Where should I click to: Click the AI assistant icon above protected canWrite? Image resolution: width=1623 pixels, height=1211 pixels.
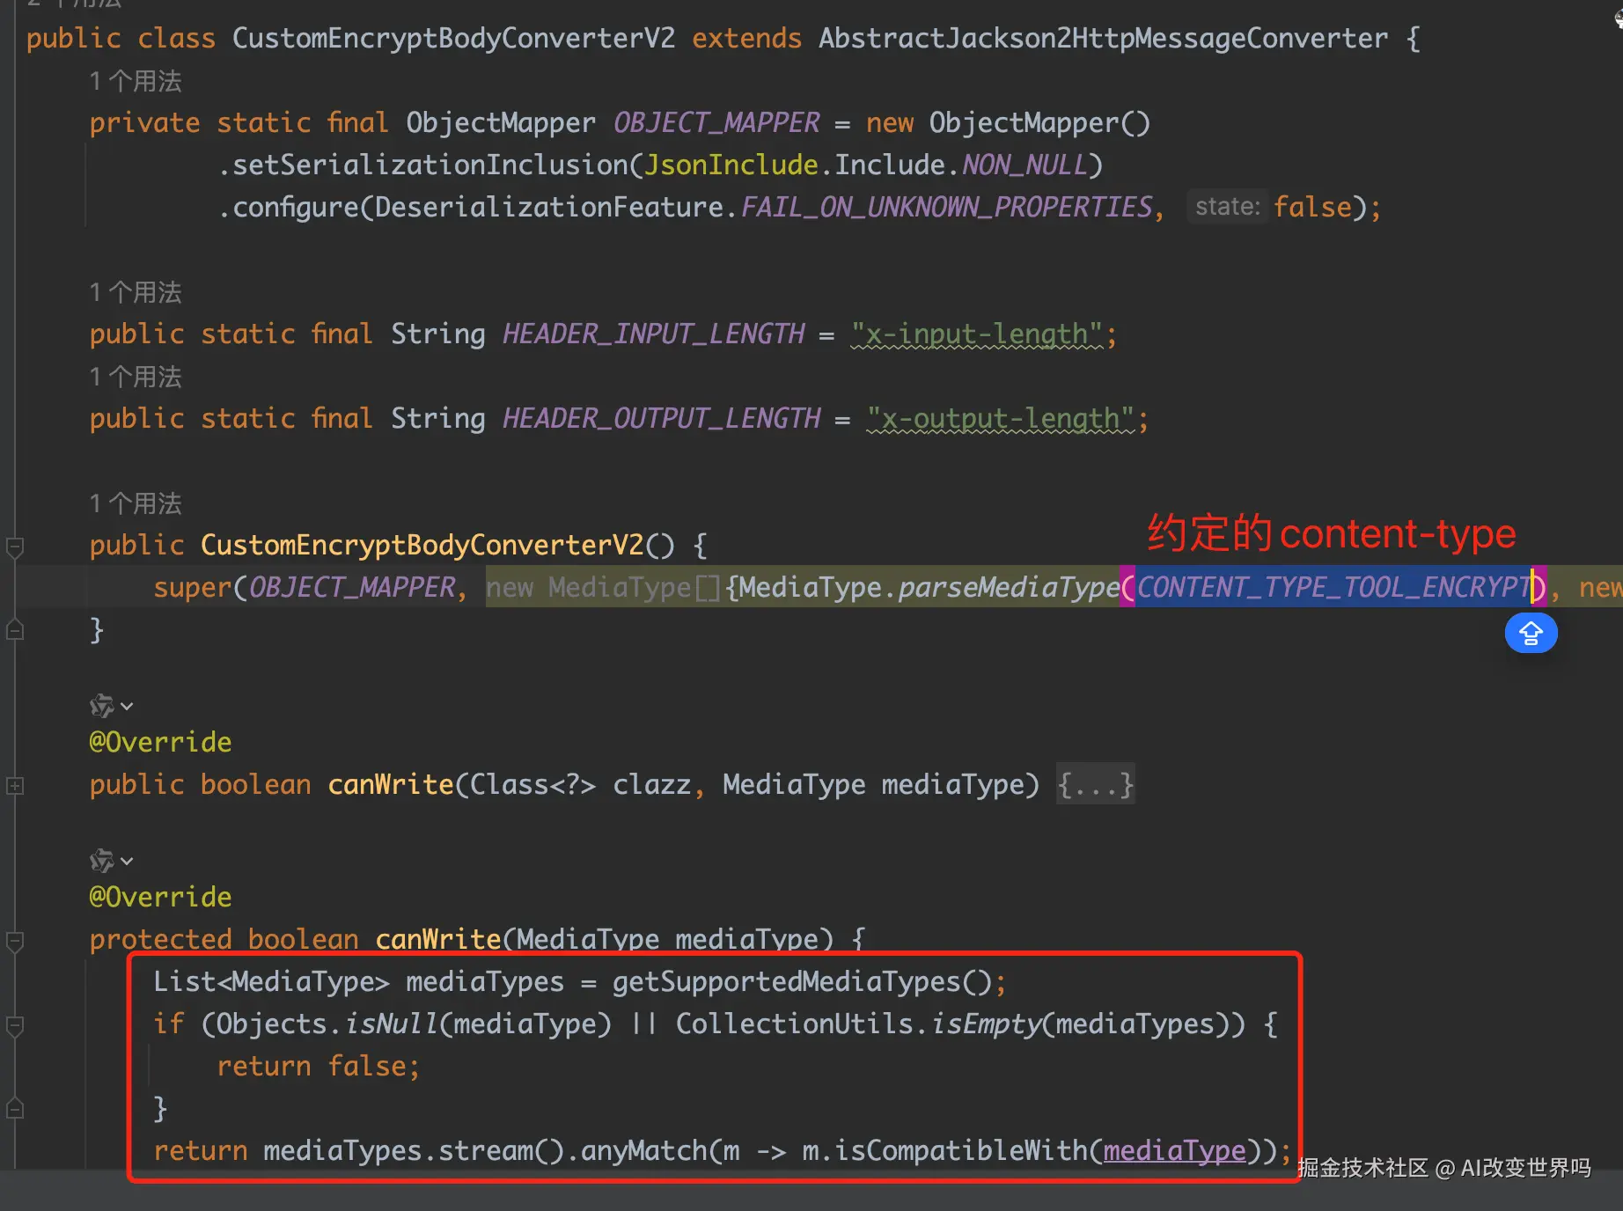(x=101, y=861)
